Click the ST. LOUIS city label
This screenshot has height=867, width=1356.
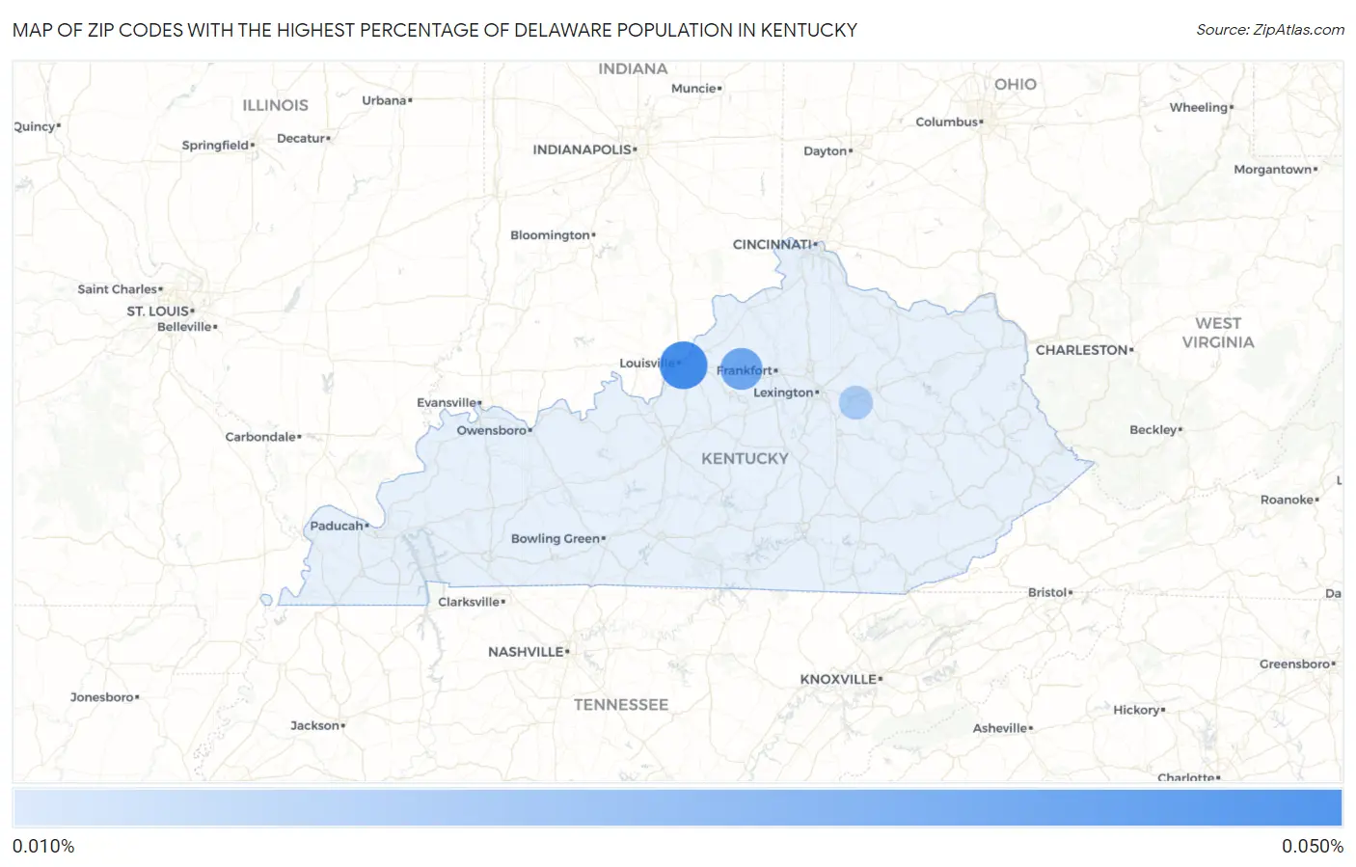pos(158,311)
